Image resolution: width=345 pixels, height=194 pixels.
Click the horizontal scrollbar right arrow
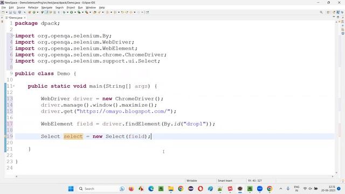(x=333, y=176)
